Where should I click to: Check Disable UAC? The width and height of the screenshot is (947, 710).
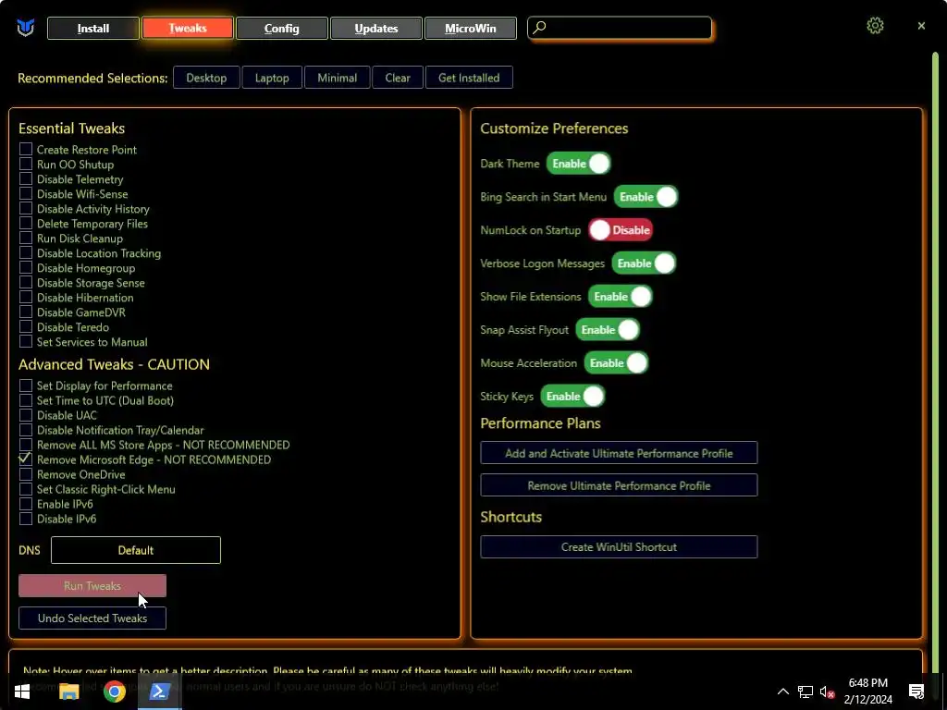[x=25, y=415]
